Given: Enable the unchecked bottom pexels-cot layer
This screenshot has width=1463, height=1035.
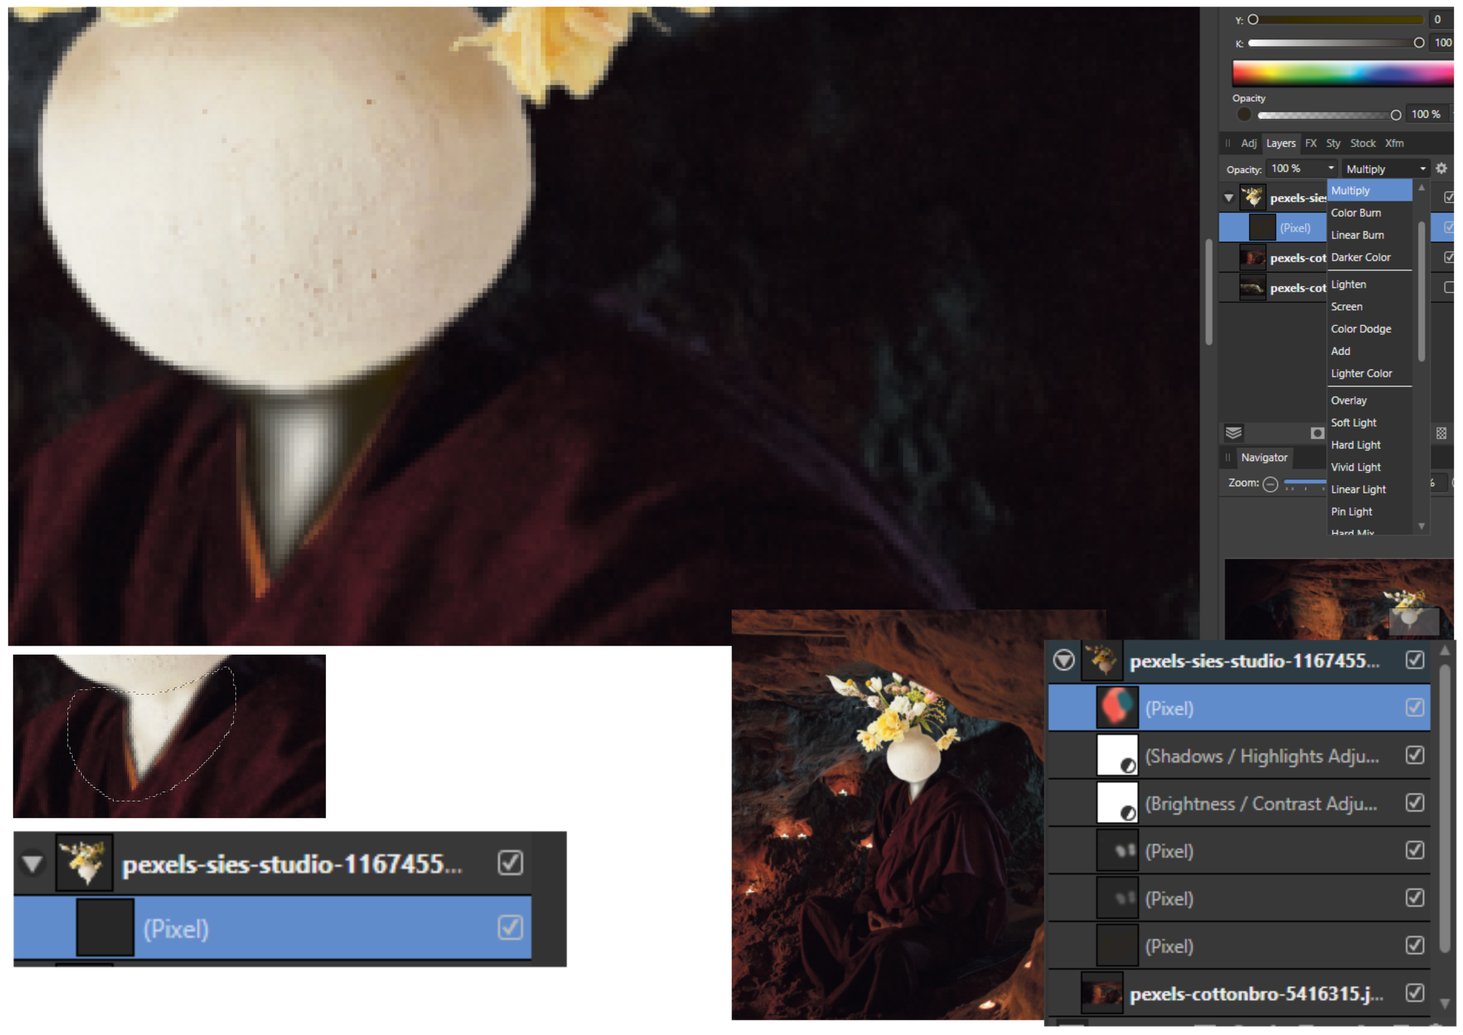Looking at the screenshot, I should (x=1450, y=287).
